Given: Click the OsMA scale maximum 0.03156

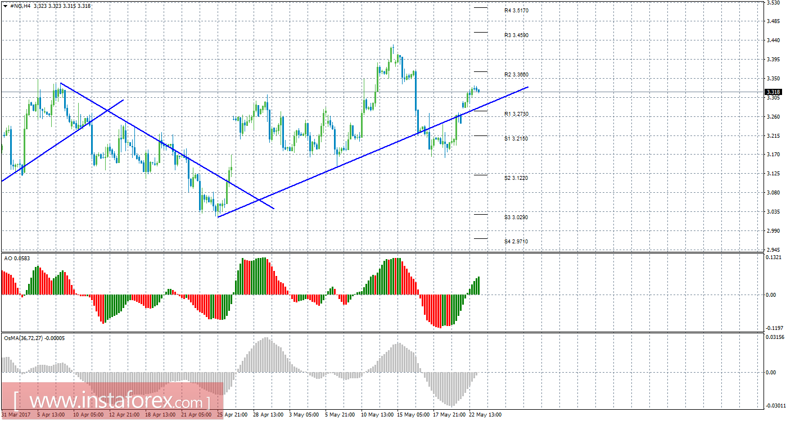Looking at the screenshot, I should coord(775,337).
